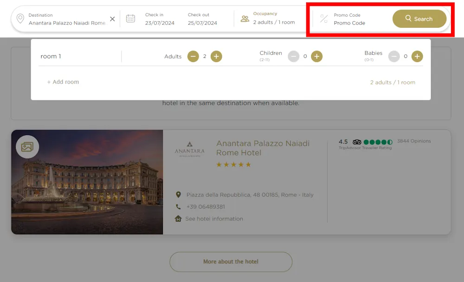Viewport: 464px width, 282px height.
Task: Click the promo code percent icon
Action: pos(323,19)
